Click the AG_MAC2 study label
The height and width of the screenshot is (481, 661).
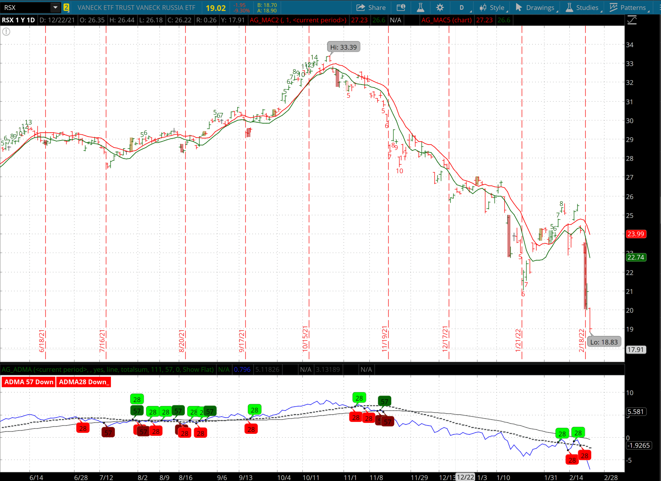(x=298, y=20)
